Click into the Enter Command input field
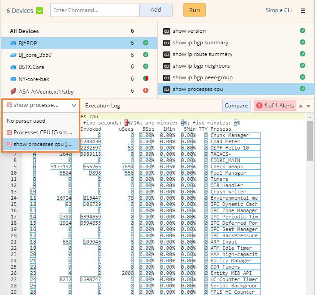Image resolution: width=316 pixels, height=295 pixels. tap(95, 10)
